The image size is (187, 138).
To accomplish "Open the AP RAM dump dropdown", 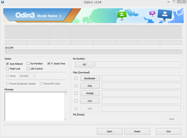I will click(x=27, y=76).
